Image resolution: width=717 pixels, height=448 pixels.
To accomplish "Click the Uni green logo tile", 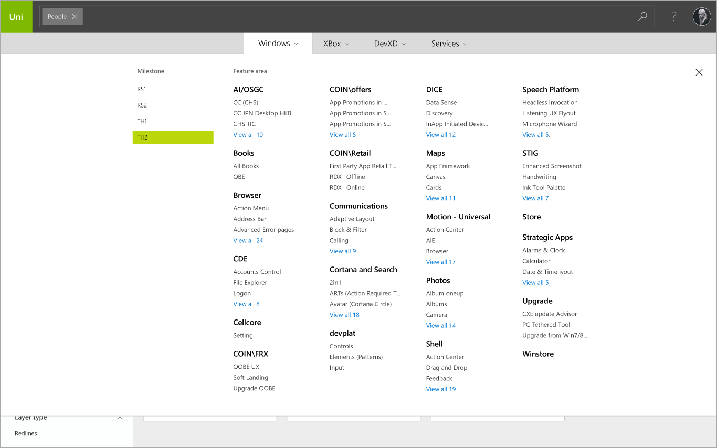I will (16, 16).
